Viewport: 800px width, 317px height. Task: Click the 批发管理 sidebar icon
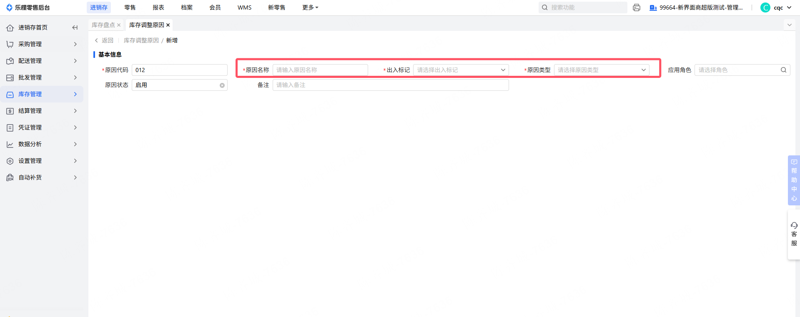click(10, 77)
